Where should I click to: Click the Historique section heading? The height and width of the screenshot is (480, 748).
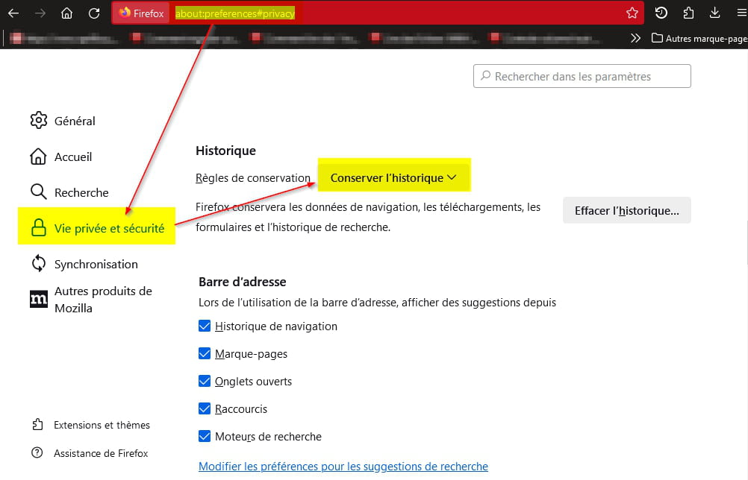pos(225,151)
